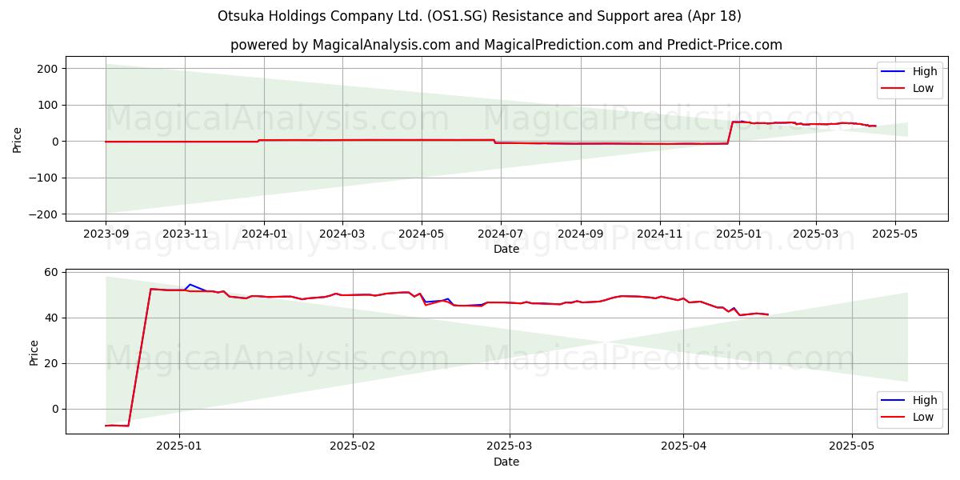Click the 200 value on top Price axis
960x480 pixels.
point(47,69)
